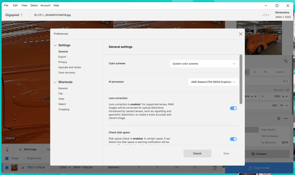The width and height of the screenshot is (295, 175).
Task: Open the File menu
Action: tap(6, 5)
